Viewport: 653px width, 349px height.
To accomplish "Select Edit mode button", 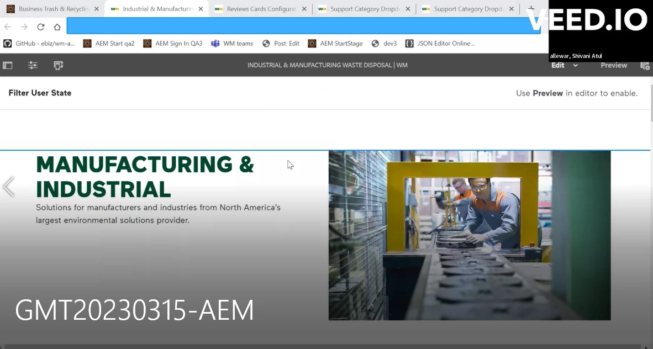I will pyautogui.click(x=557, y=65).
